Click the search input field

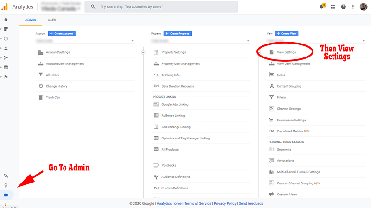(161, 6)
